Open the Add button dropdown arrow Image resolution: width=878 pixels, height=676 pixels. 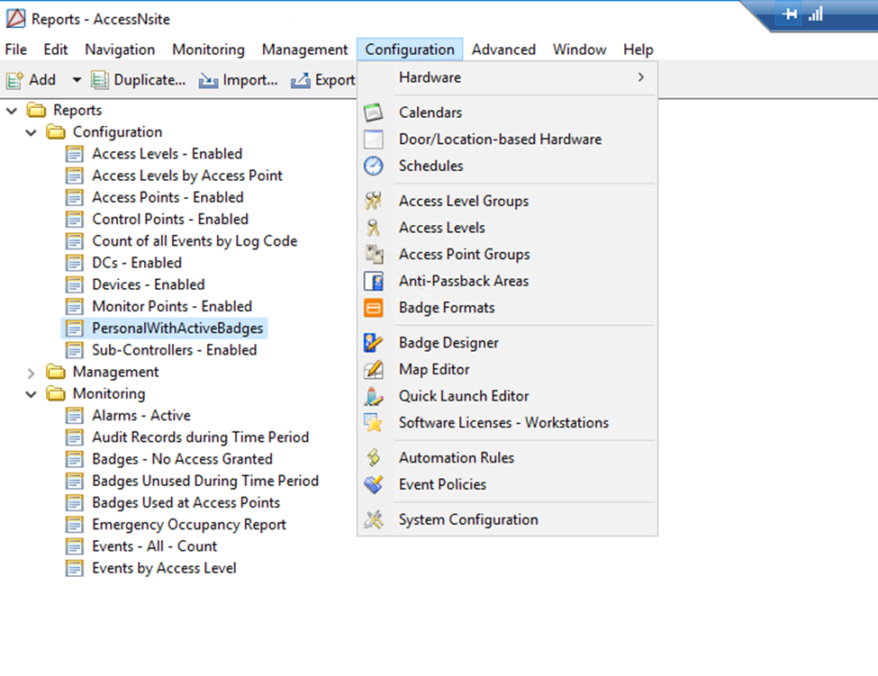pos(77,80)
